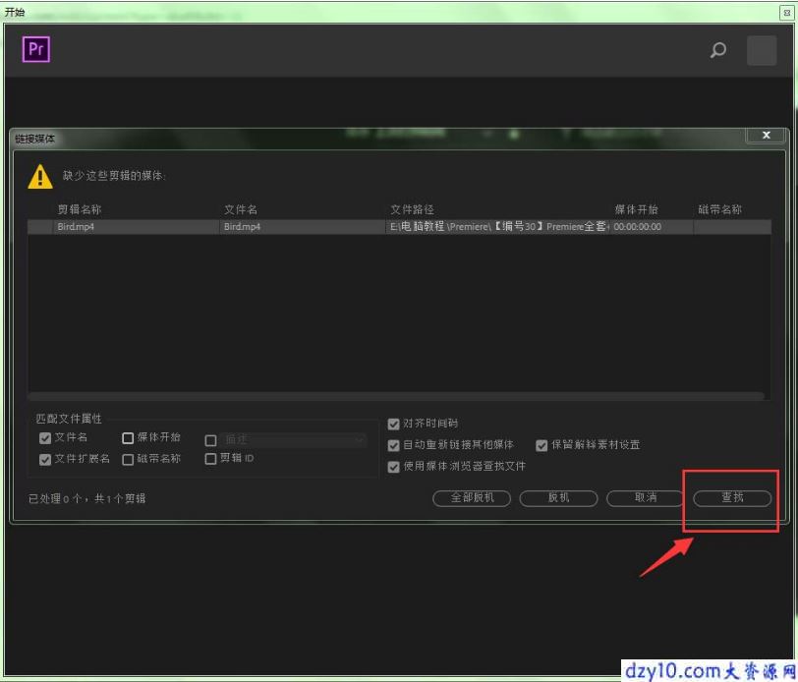Screen dimensions: 798x682
Task: Close the 链接媒体 dialog with the X
Action: (766, 135)
